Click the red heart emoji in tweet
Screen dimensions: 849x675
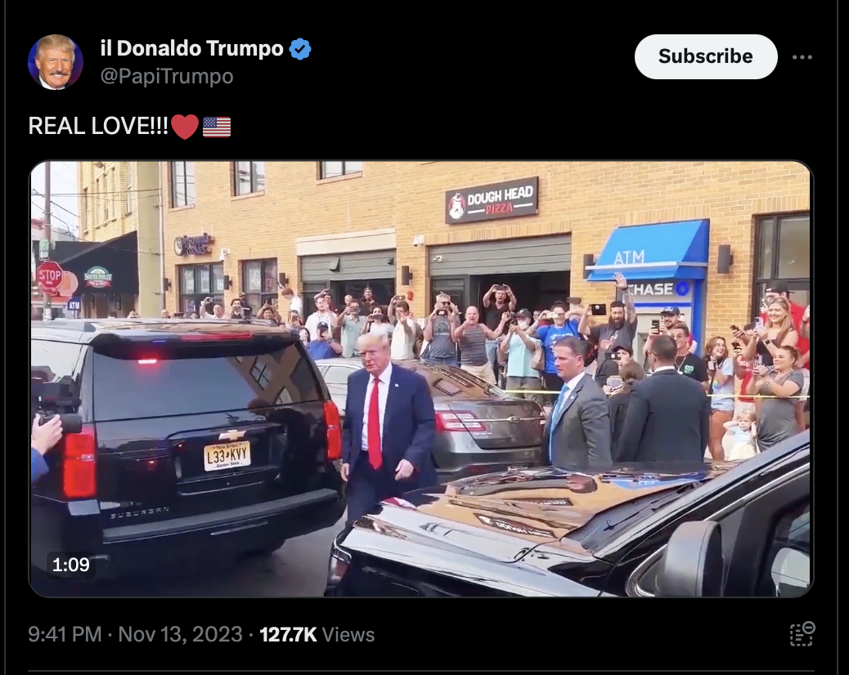point(185,127)
